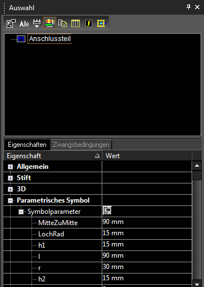Viewport: 204px width, 287px height.
Task: Switch to the Zwangsbedingungen tab
Action: [81, 145]
